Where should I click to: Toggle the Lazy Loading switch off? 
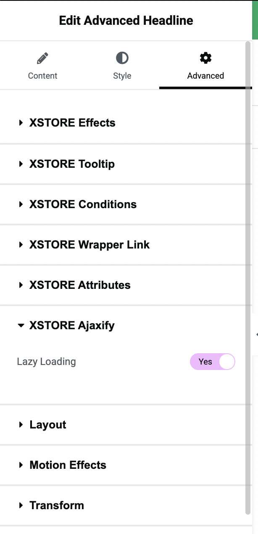coord(213,362)
